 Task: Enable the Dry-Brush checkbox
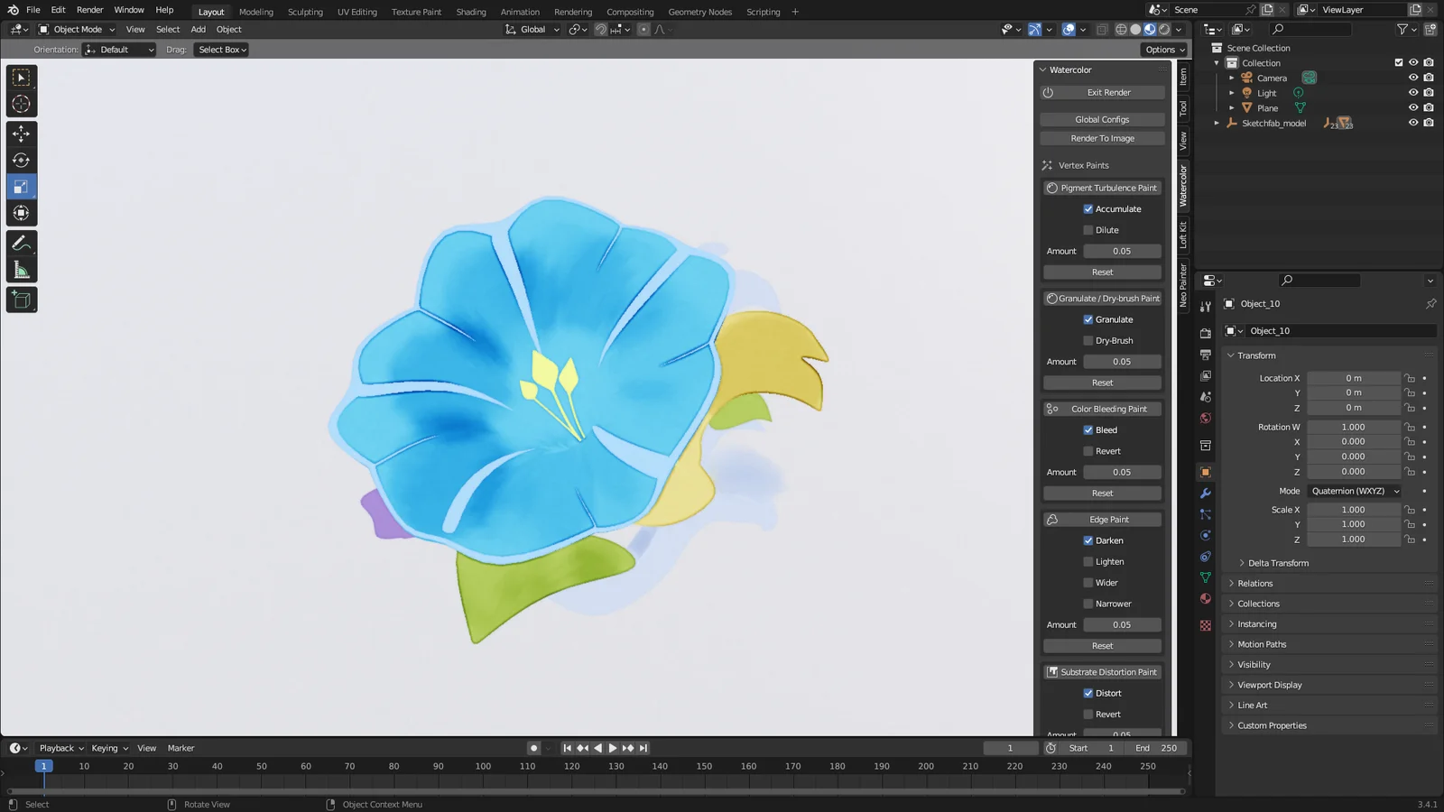pyautogui.click(x=1088, y=340)
